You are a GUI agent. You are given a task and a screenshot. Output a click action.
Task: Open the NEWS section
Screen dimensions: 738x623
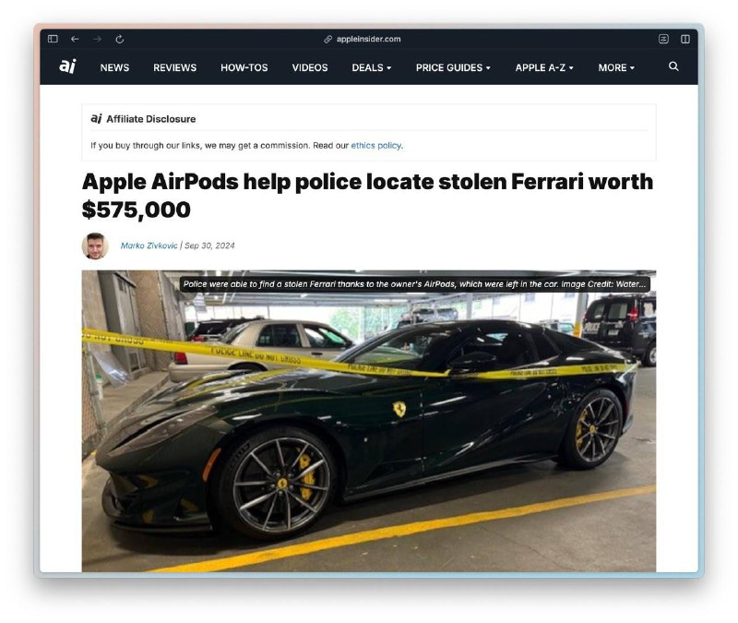pyautogui.click(x=114, y=67)
